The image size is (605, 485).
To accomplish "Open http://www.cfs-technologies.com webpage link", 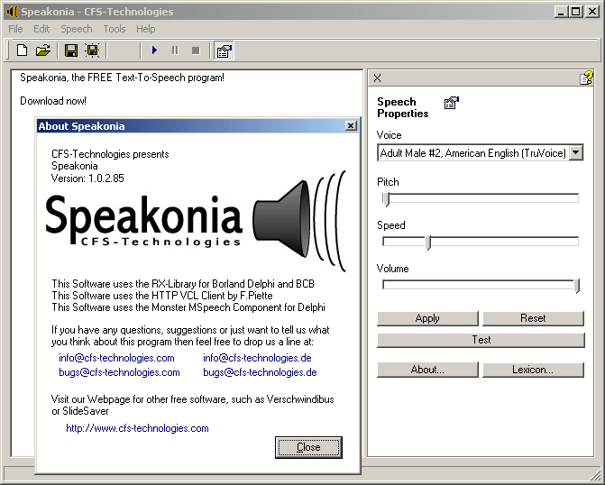I will point(137,428).
